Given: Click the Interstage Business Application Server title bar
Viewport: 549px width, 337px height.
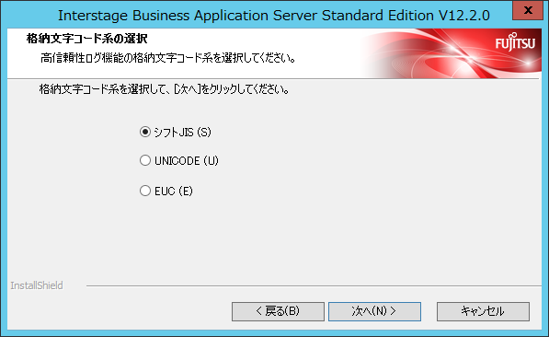Looking at the screenshot, I should pyautogui.click(x=274, y=16).
